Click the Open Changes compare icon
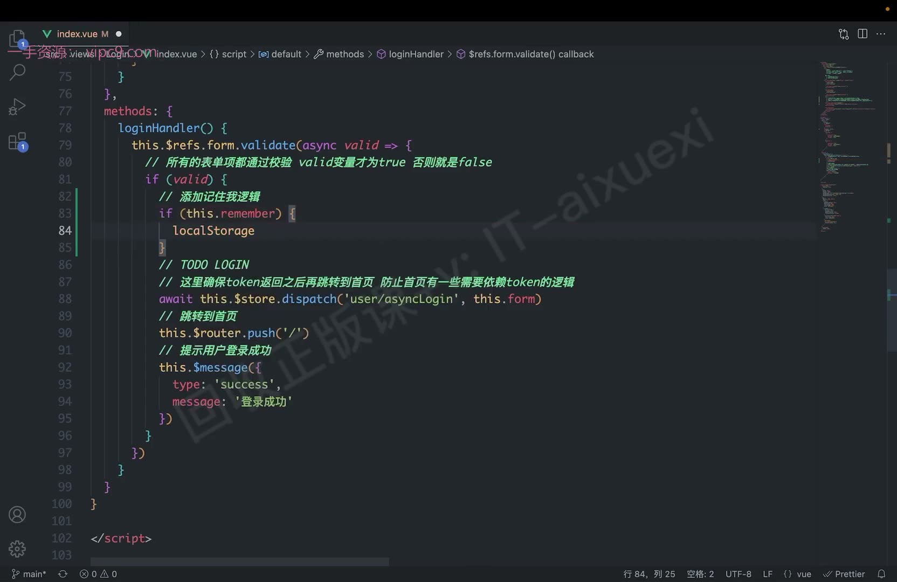Screen dimensions: 897x582 (844, 34)
